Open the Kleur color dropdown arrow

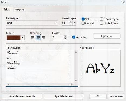coord(22,38)
